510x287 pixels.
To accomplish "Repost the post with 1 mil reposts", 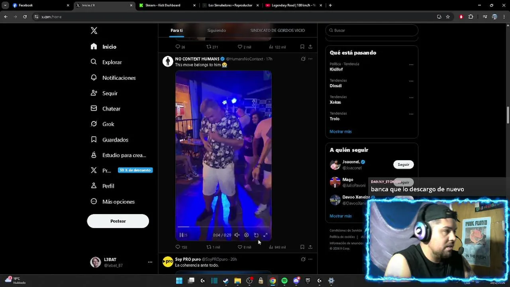I will tap(213, 247).
